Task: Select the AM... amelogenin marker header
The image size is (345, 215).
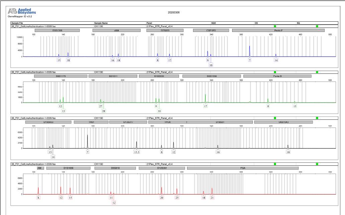Action: [x=40, y=168]
